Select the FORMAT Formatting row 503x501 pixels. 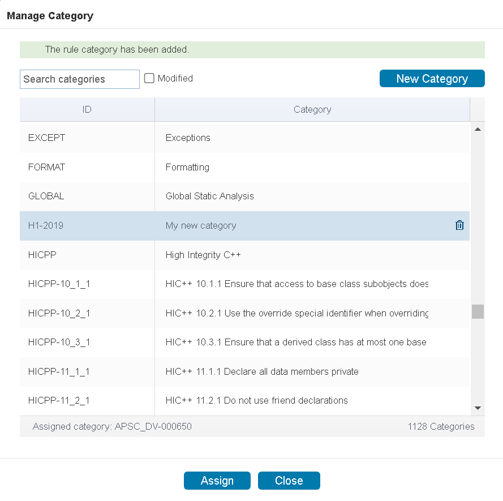tap(245, 167)
